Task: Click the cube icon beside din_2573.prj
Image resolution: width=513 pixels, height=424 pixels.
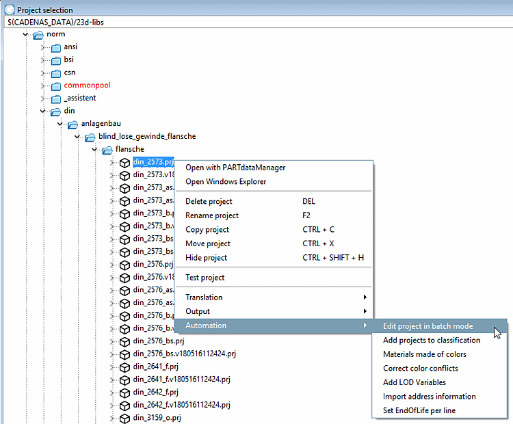Action: [124, 163]
